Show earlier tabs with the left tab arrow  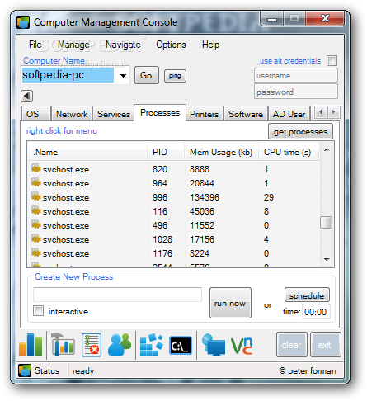(x=321, y=112)
